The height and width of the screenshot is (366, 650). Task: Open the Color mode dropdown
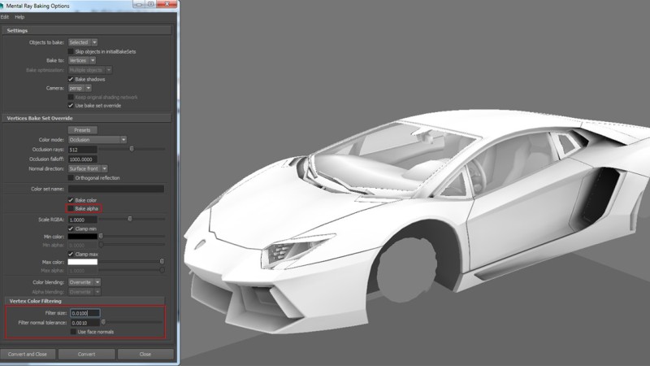pyautogui.click(x=97, y=140)
